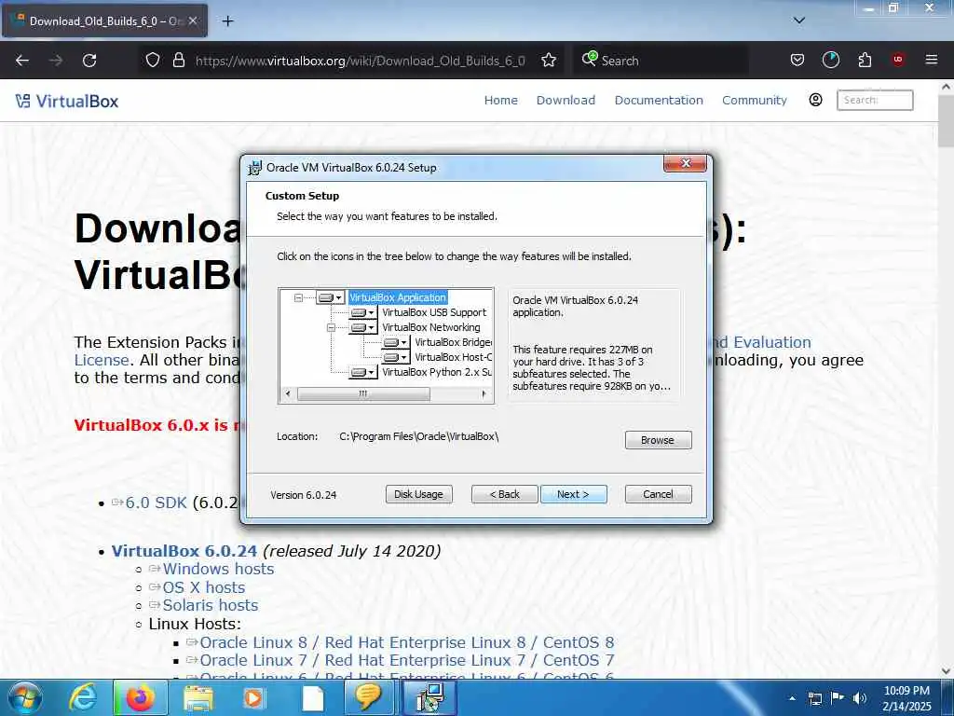
Task: Switch to Firefox in the taskbar
Action: (x=141, y=697)
